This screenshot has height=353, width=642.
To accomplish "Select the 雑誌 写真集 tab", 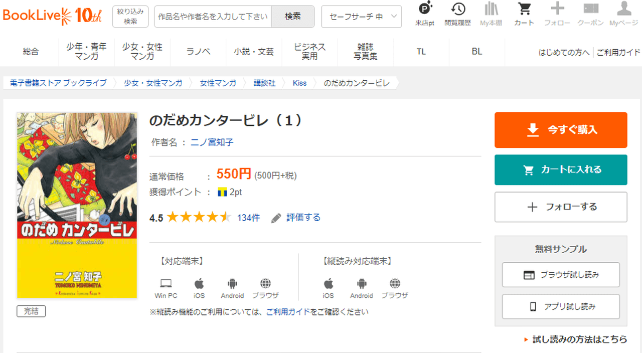I will click(365, 52).
